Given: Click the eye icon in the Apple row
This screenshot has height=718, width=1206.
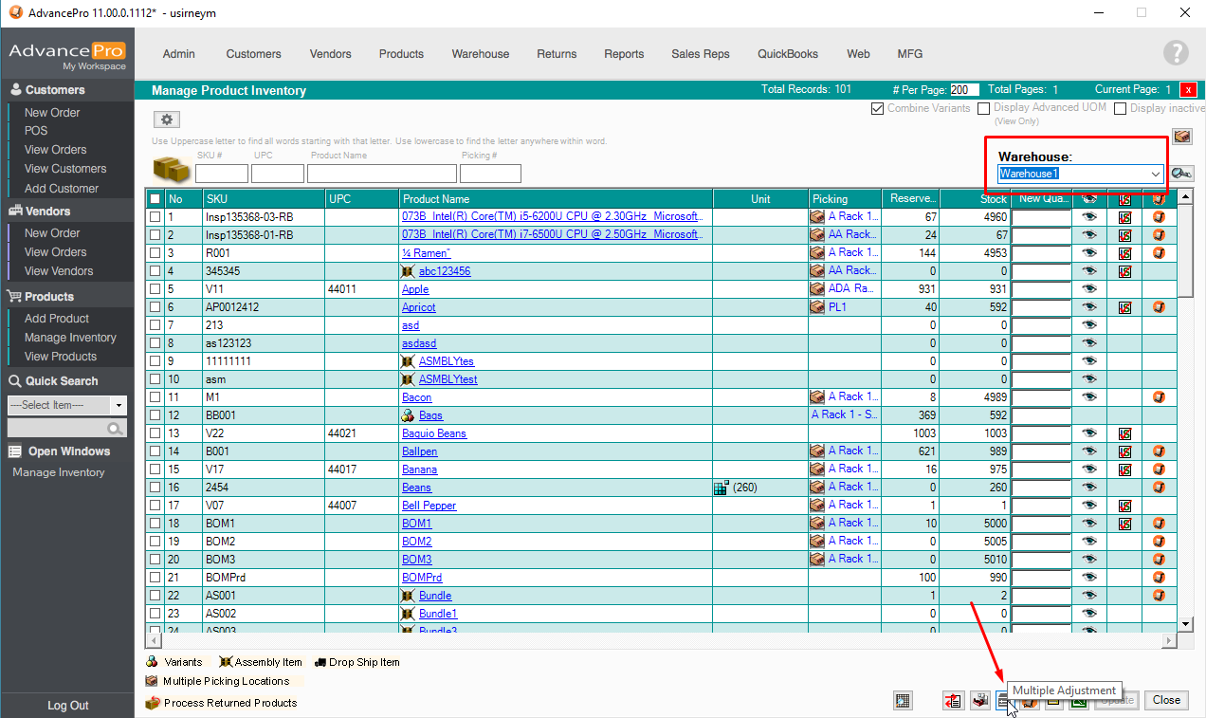Looking at the screenshot, I should 1089,289.
